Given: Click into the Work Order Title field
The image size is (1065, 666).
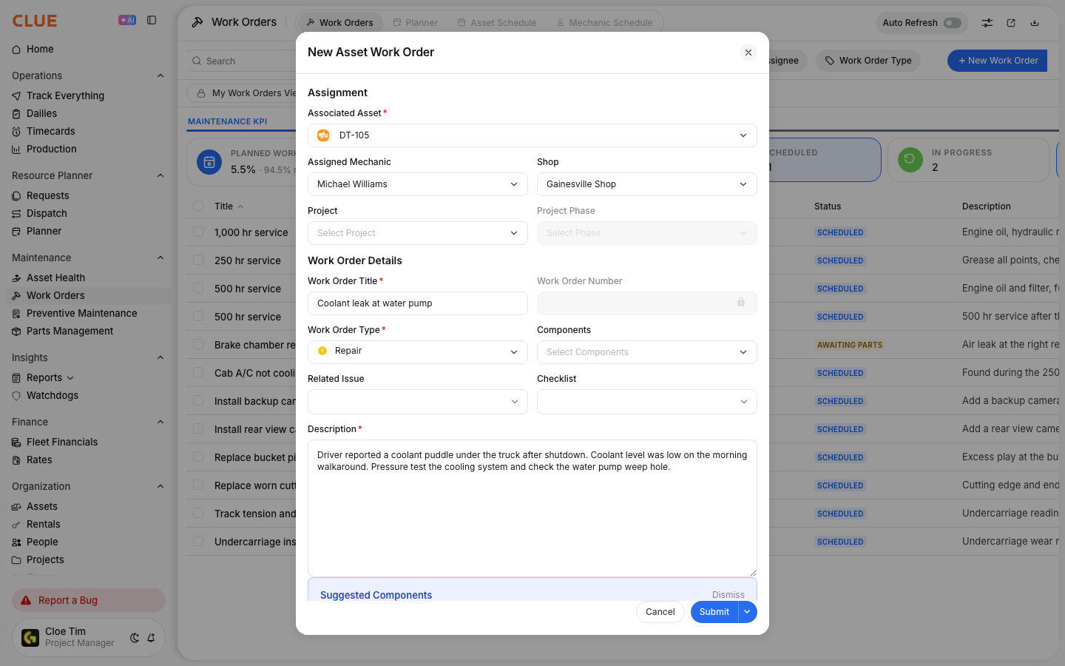Looking at the screenshot, I should [x=418, y=303].
